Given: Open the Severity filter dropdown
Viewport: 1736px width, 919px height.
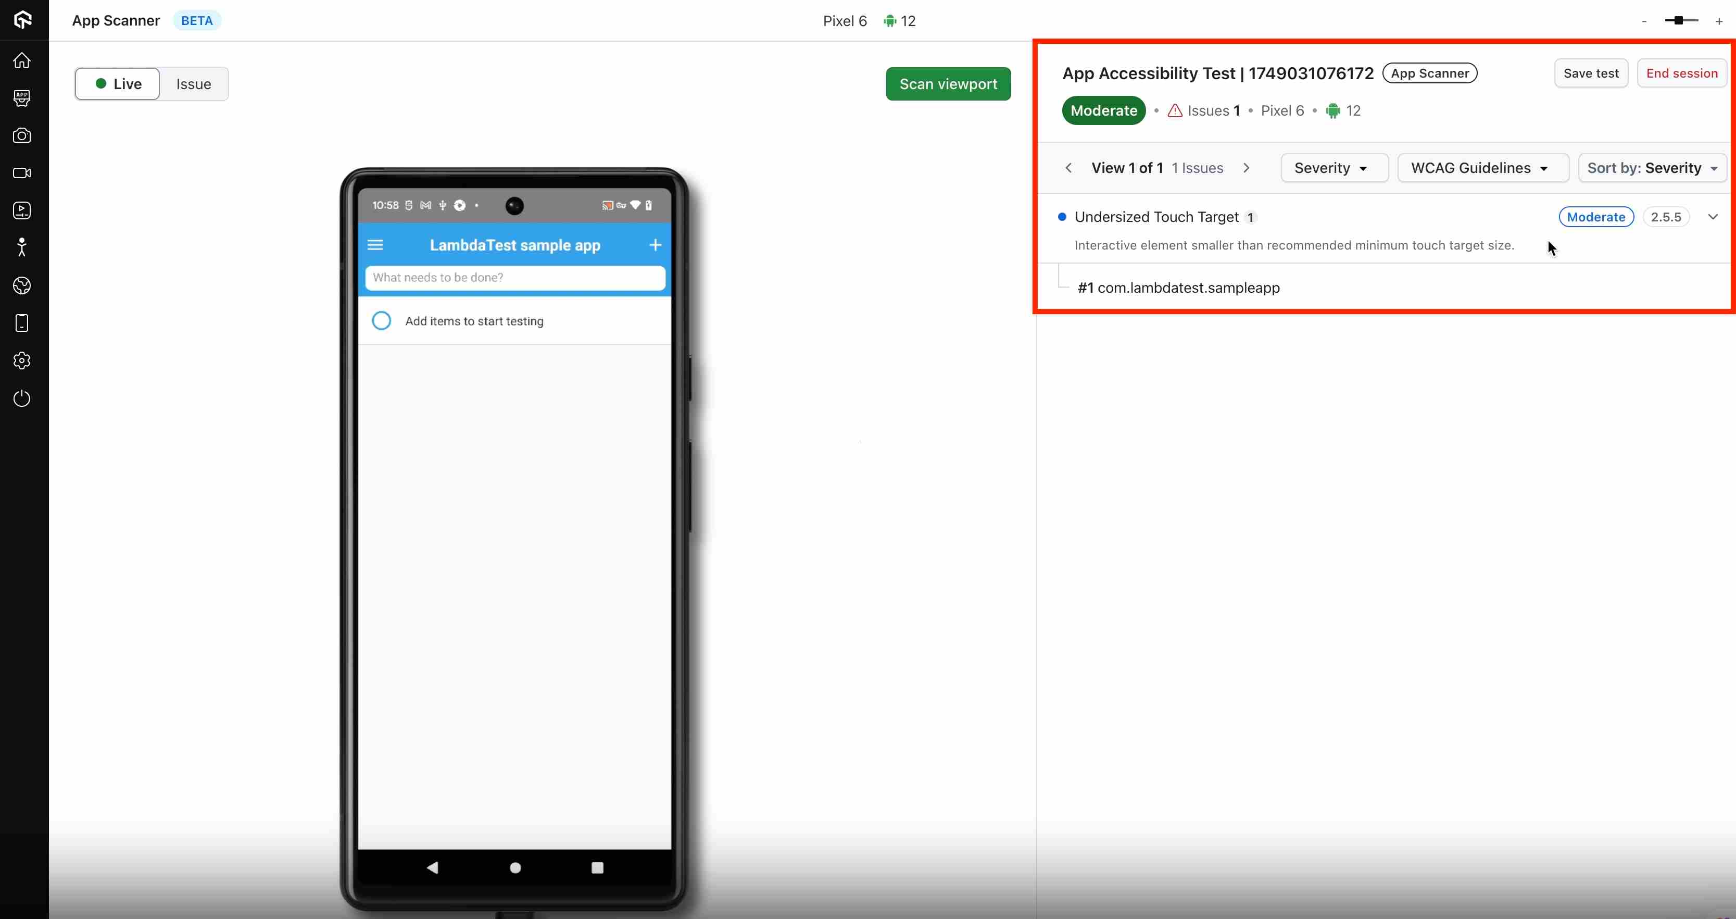Looking at the screenshot, I should coord(1335,168).
